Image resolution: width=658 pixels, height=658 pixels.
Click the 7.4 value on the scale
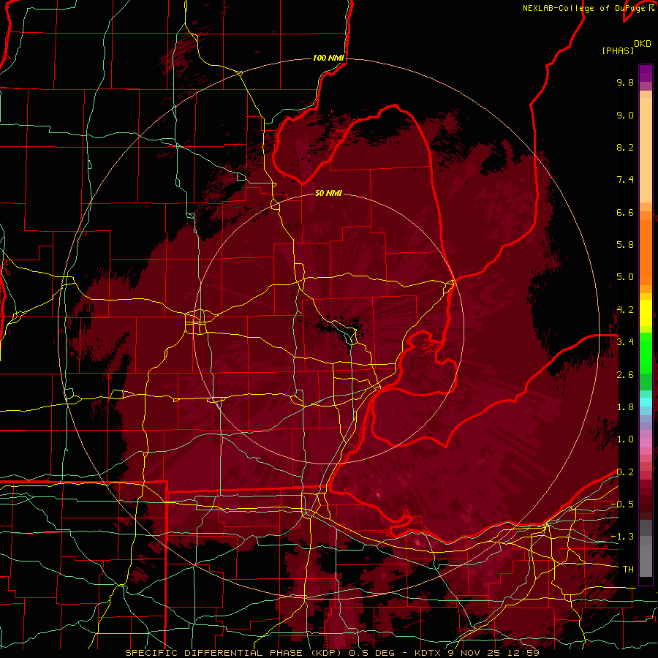point(625,180)
